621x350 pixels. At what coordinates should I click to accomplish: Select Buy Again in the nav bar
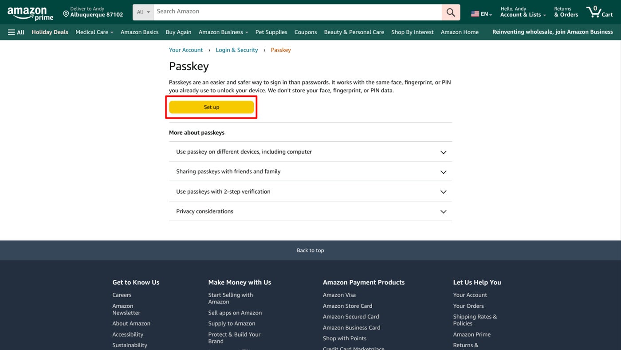(x=178, y=32)
